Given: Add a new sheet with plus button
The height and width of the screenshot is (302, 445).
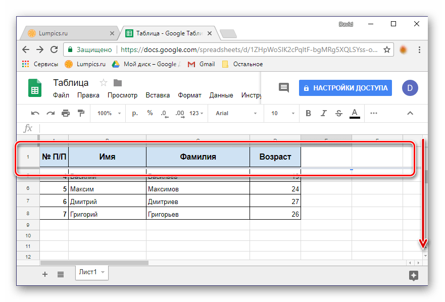Looking at the screenshot, I should point(45,274).
